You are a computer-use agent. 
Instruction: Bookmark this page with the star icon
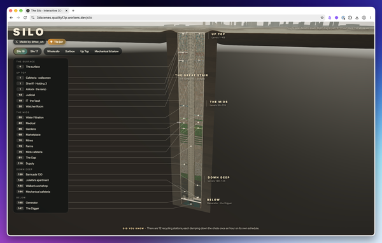point(322,18)
